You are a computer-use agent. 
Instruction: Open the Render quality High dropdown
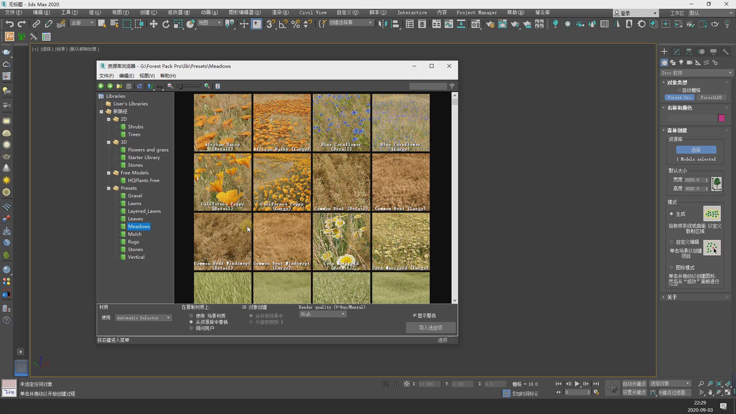323,314
